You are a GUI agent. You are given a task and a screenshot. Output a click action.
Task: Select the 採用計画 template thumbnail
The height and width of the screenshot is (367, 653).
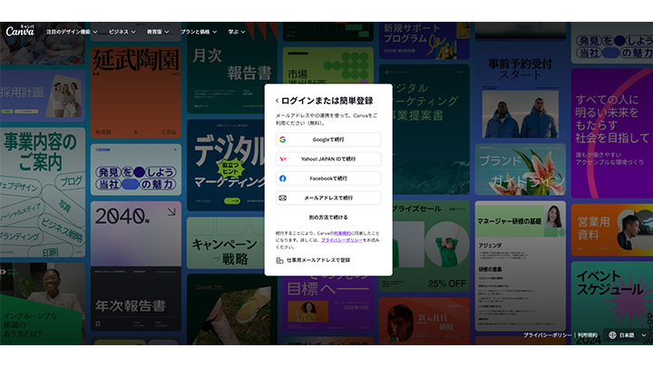coord(43,96)
